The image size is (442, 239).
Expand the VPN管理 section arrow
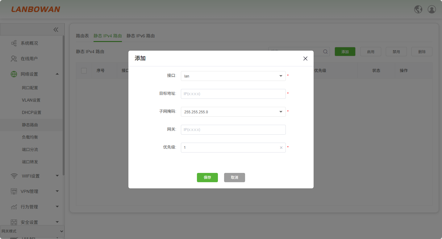57,191
